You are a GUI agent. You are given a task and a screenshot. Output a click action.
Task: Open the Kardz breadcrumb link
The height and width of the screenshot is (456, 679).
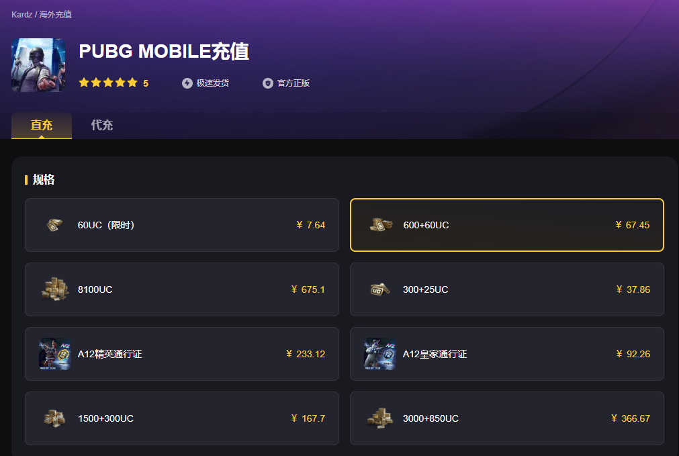coord(21,14)
